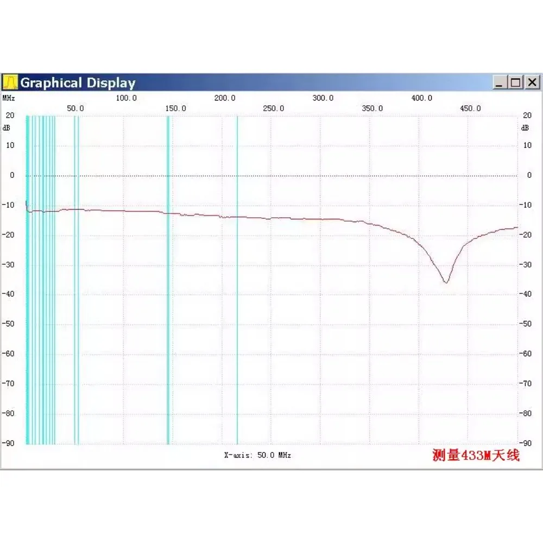Click the Graphical Display window title icon
The width and height of the screenshot is (543, 543).
[x=10, y=83]
